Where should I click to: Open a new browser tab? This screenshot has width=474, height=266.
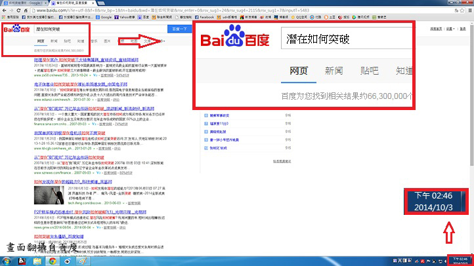[101, 3]
